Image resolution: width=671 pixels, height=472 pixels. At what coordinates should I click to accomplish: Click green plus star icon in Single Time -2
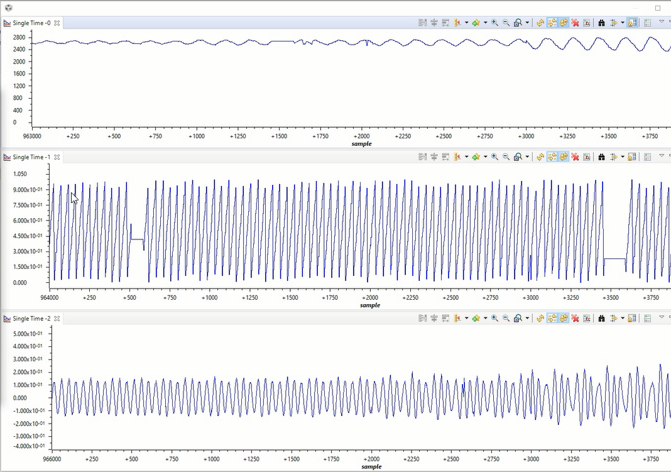(476, 319)
